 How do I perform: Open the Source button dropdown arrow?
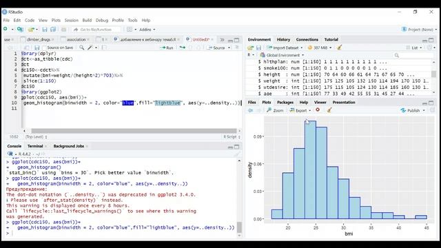(x=229, y=48)
